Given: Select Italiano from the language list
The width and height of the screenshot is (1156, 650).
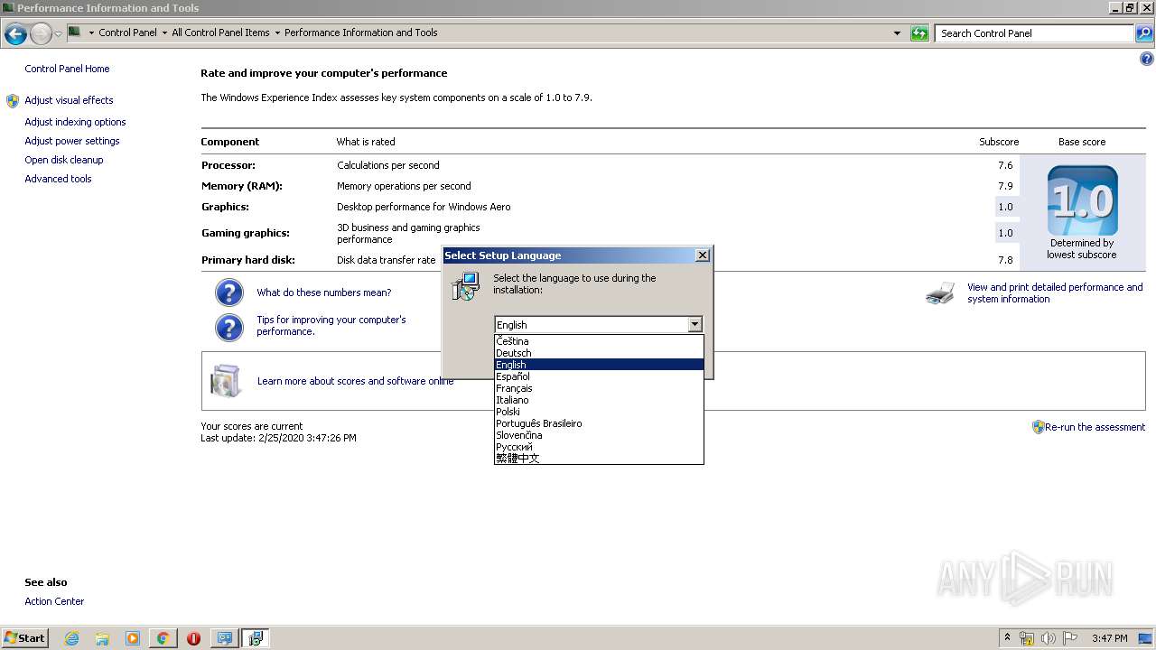Looking at the screenshot, I should (x=599, y=400).
